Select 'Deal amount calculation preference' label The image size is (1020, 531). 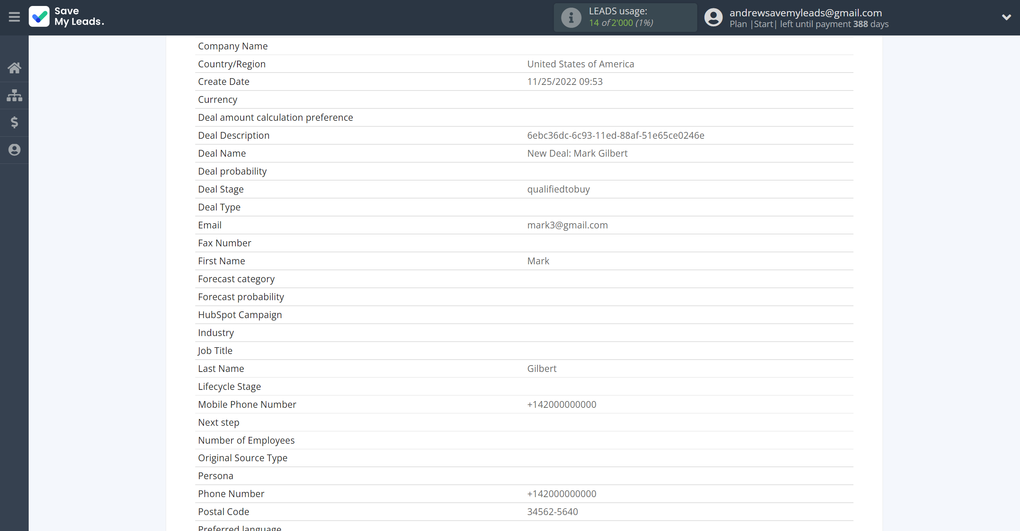275,118
